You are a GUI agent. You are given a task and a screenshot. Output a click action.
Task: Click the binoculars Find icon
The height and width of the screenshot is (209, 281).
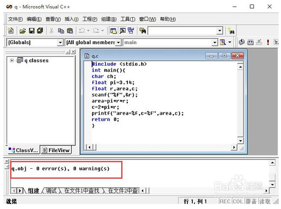(x=231, y=31)
